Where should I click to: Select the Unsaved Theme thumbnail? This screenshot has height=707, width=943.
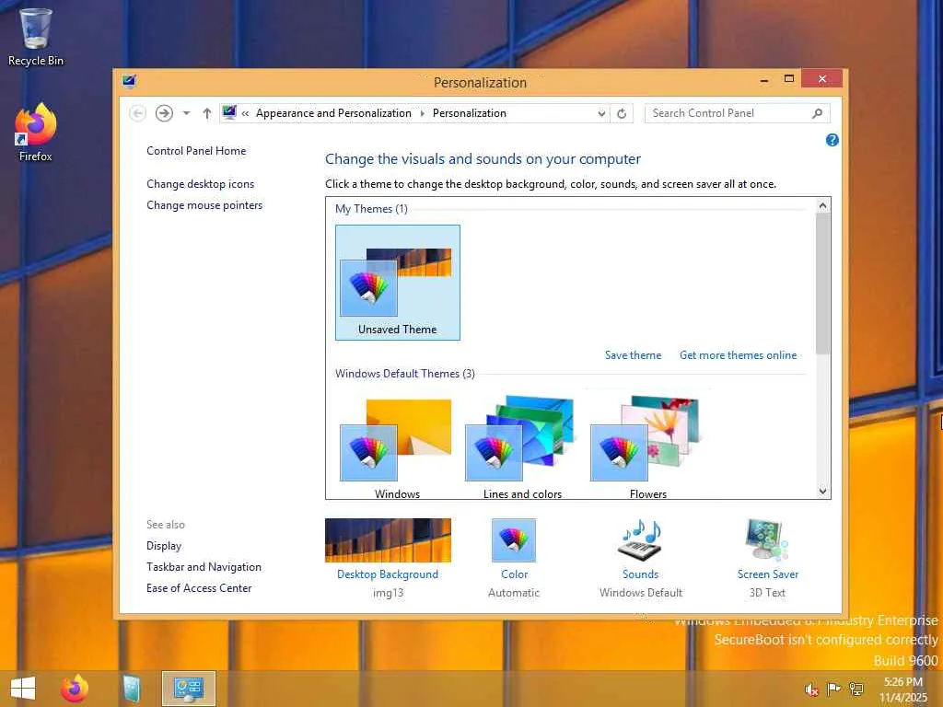pyautogui.click(x=398, y=283)
